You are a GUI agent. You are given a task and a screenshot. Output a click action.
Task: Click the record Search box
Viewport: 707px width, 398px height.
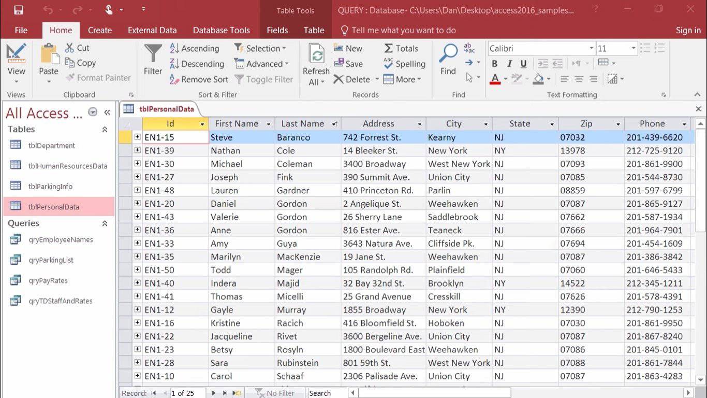[327, 393]
